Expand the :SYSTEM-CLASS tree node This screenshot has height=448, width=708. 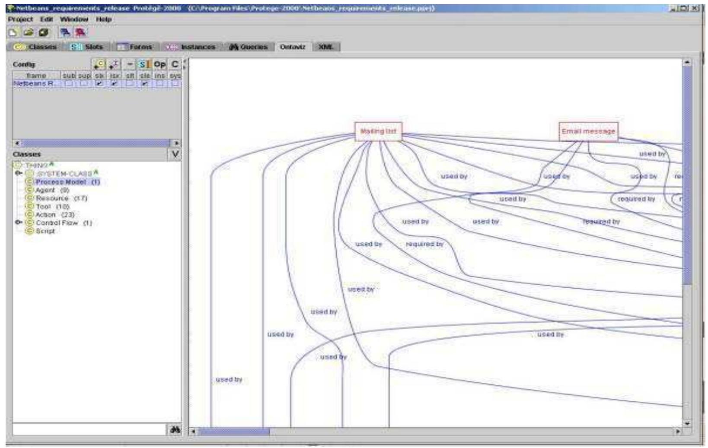(17, 172)
